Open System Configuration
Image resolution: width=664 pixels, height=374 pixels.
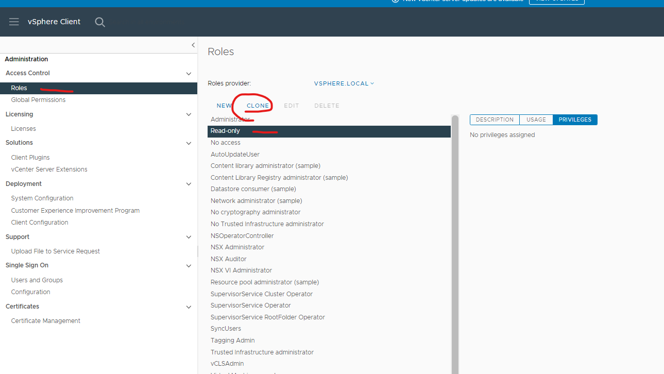coord(42,198)
